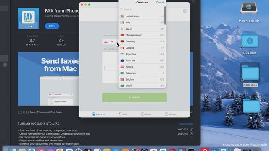Pick Canada in the Countries list
The image size is (269, 151).
142,48
